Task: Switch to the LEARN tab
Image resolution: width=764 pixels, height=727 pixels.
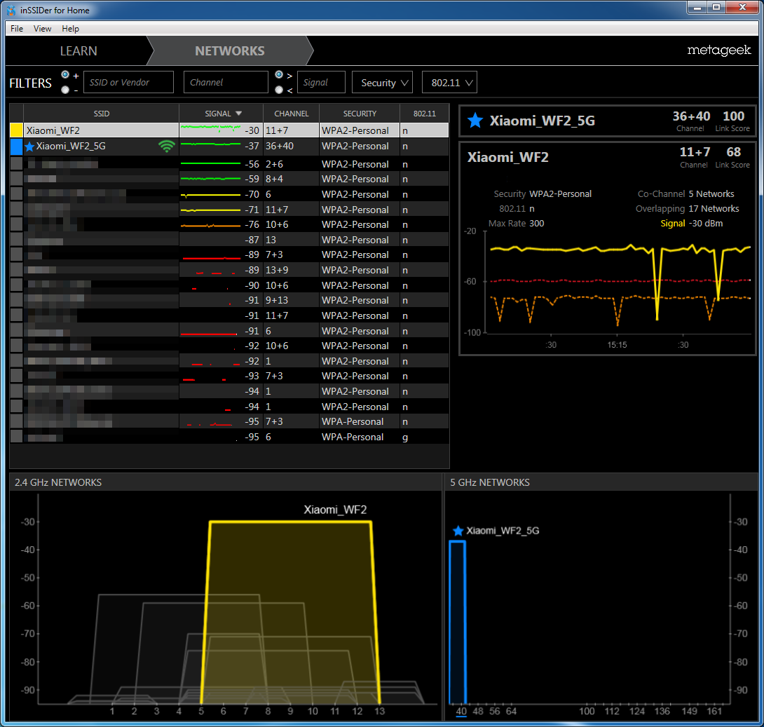Action: pyautogui.click(x=79, y=50)
